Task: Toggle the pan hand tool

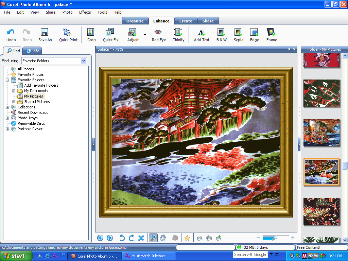Action: (x=163, y=238)
